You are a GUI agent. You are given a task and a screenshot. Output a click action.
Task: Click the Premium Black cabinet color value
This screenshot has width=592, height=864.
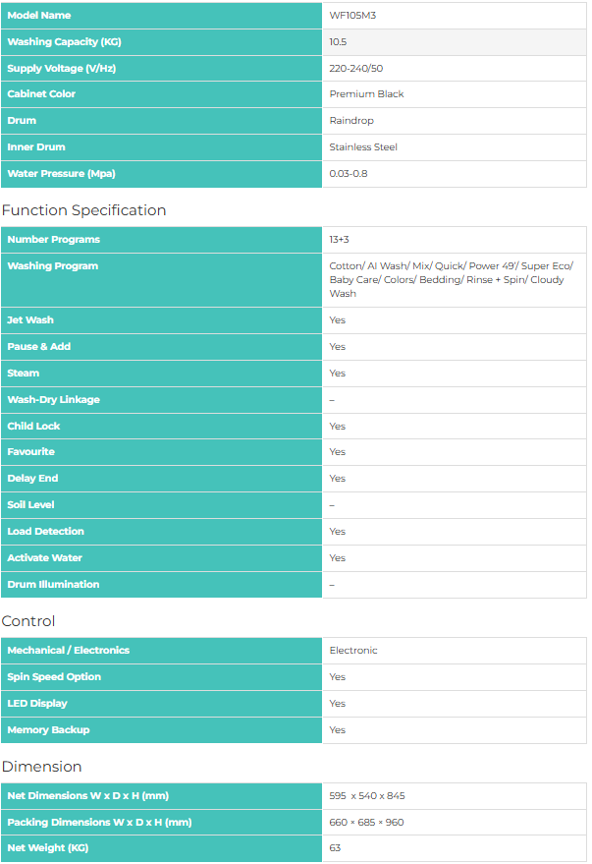(x=366, y=94)
